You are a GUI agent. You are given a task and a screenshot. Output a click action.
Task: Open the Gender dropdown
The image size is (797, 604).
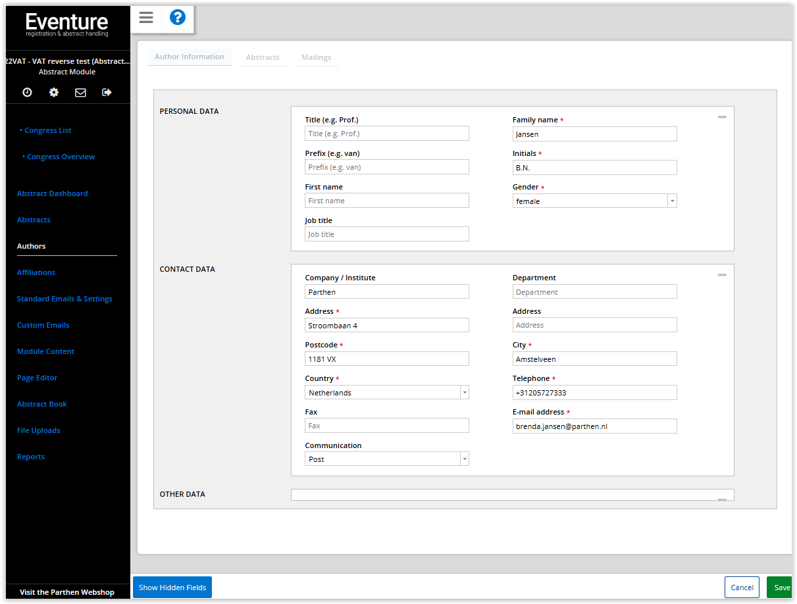[671, 201]
